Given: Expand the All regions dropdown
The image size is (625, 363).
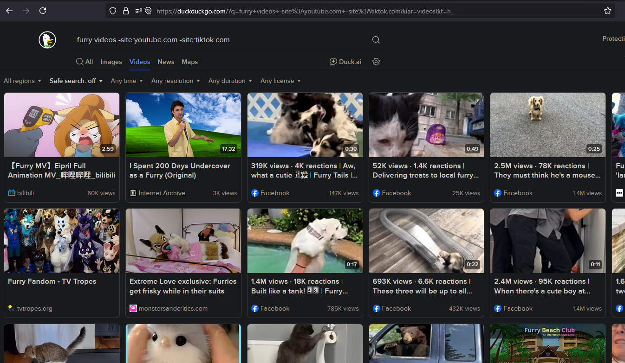Looking at the screenshot, I should [22, 81].
